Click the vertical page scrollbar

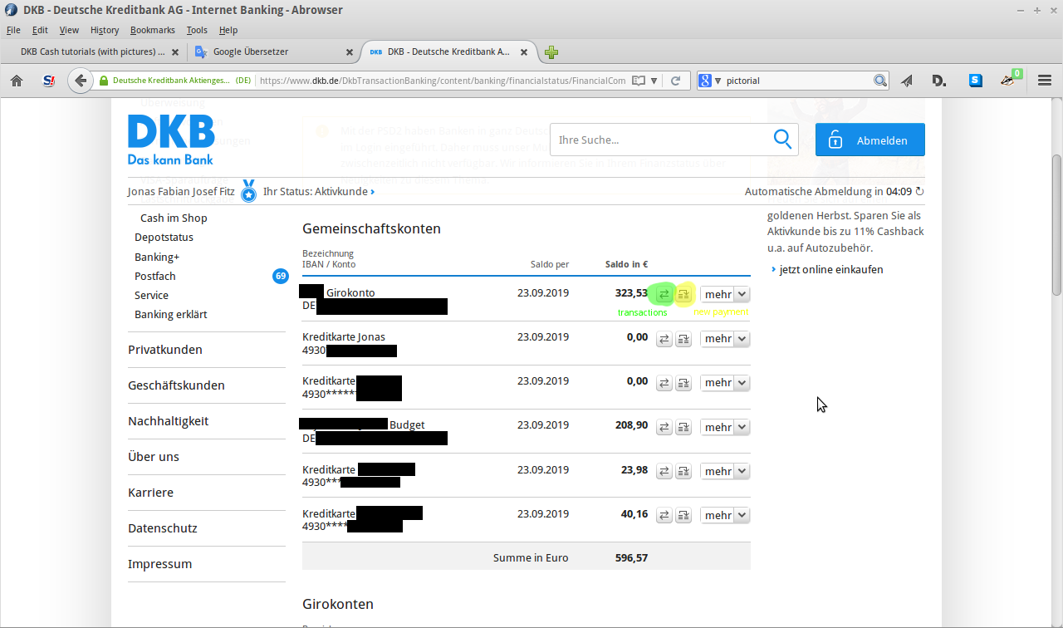pos(1056,224)
